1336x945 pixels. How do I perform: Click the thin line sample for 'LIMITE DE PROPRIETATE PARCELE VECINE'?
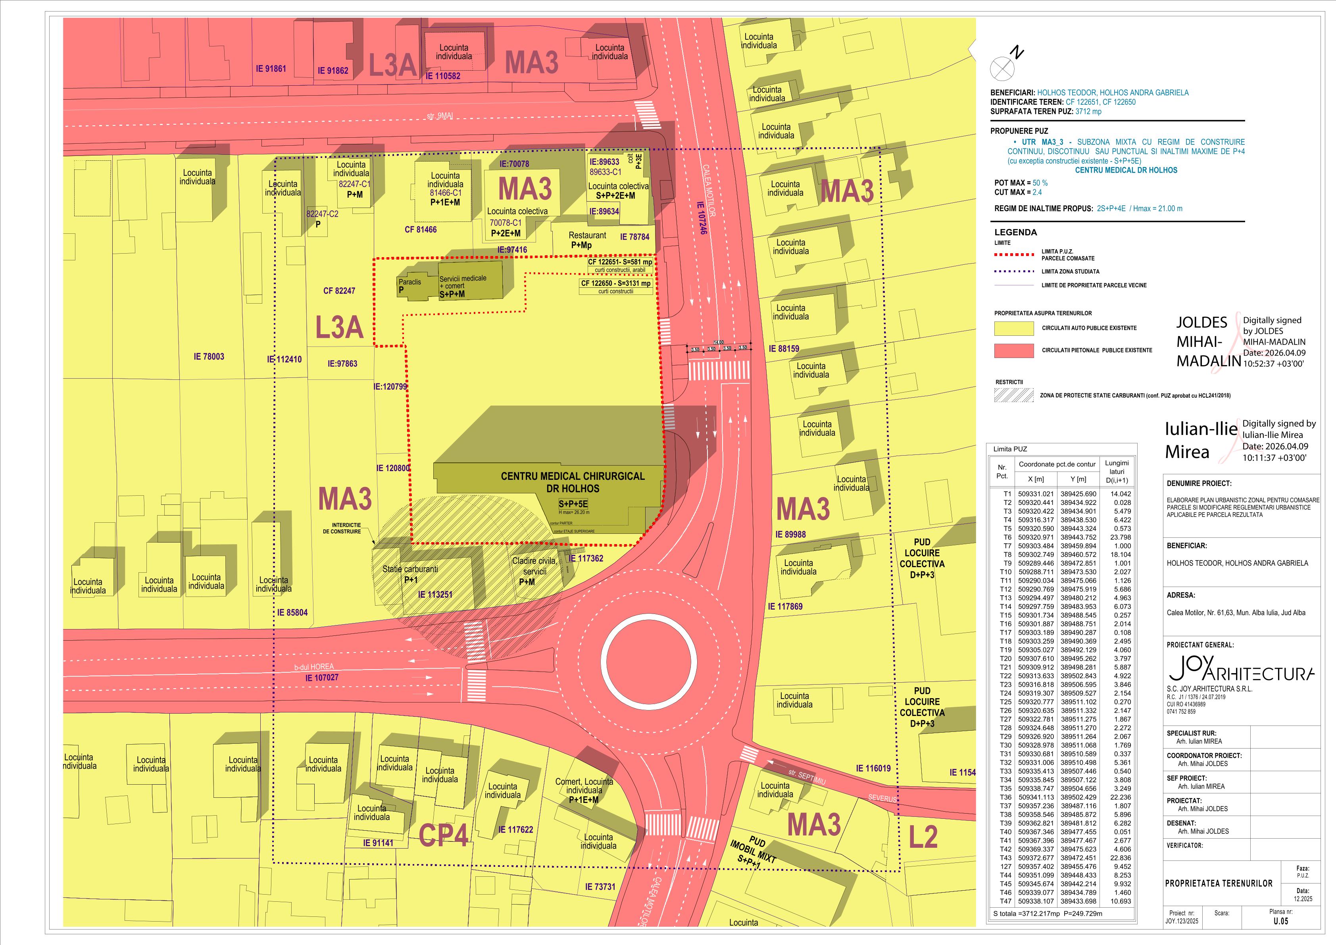point(1014,285)
